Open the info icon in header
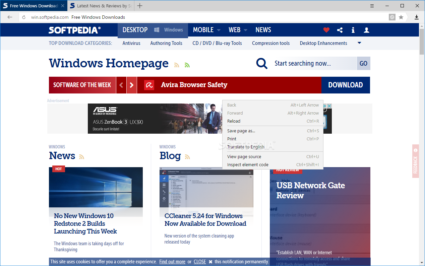The height and width of the screenshot is (266, 425). [353, 30]
